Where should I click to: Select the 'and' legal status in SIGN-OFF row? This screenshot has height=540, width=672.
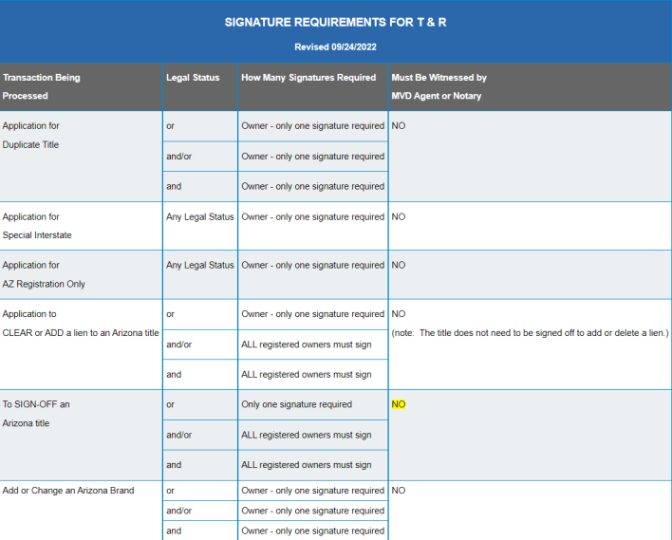point(200,465)
